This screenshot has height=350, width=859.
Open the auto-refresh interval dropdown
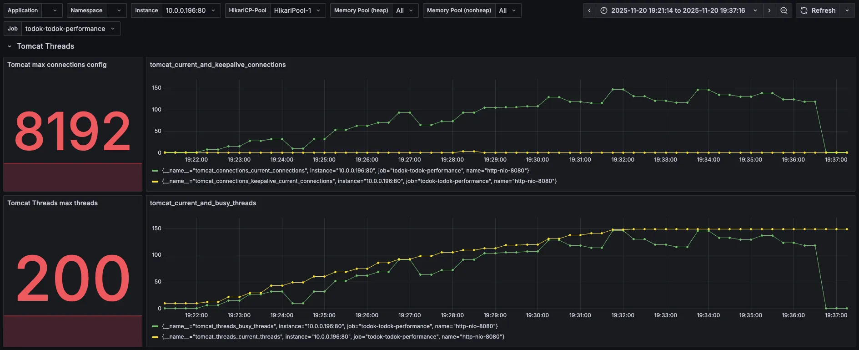click(x=847, y=10)
